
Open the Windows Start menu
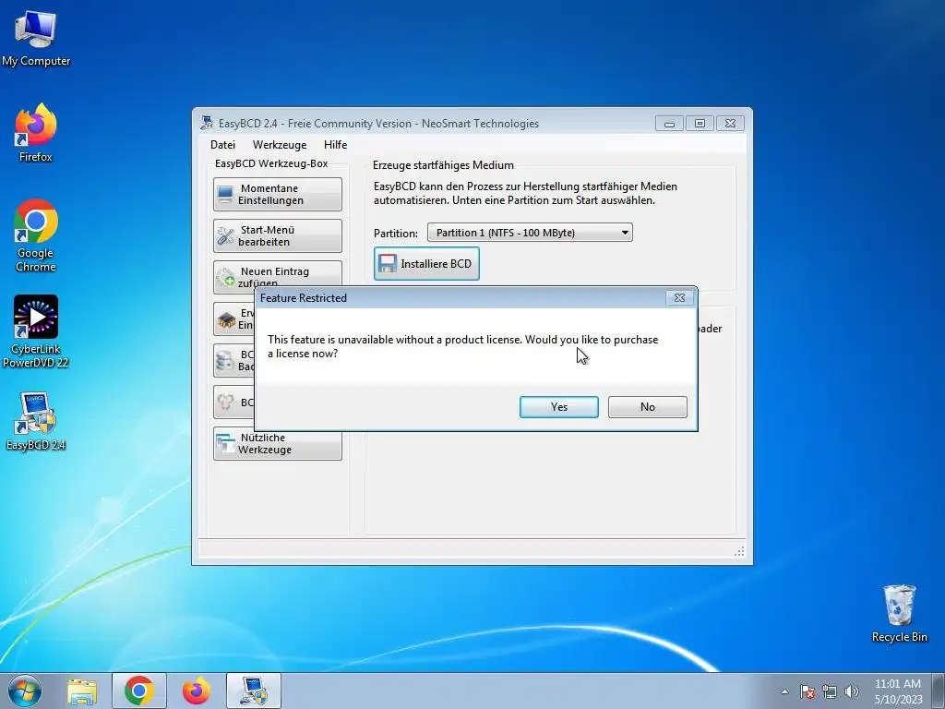coord(25,691)
